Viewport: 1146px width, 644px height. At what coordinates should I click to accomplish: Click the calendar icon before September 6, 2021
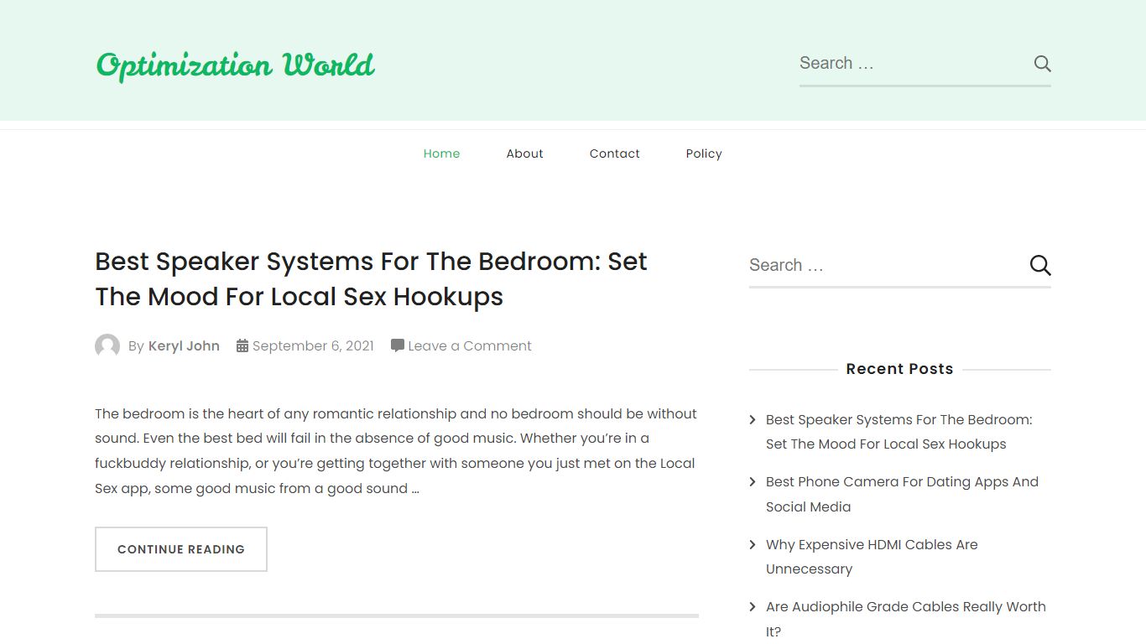point(242,345)
